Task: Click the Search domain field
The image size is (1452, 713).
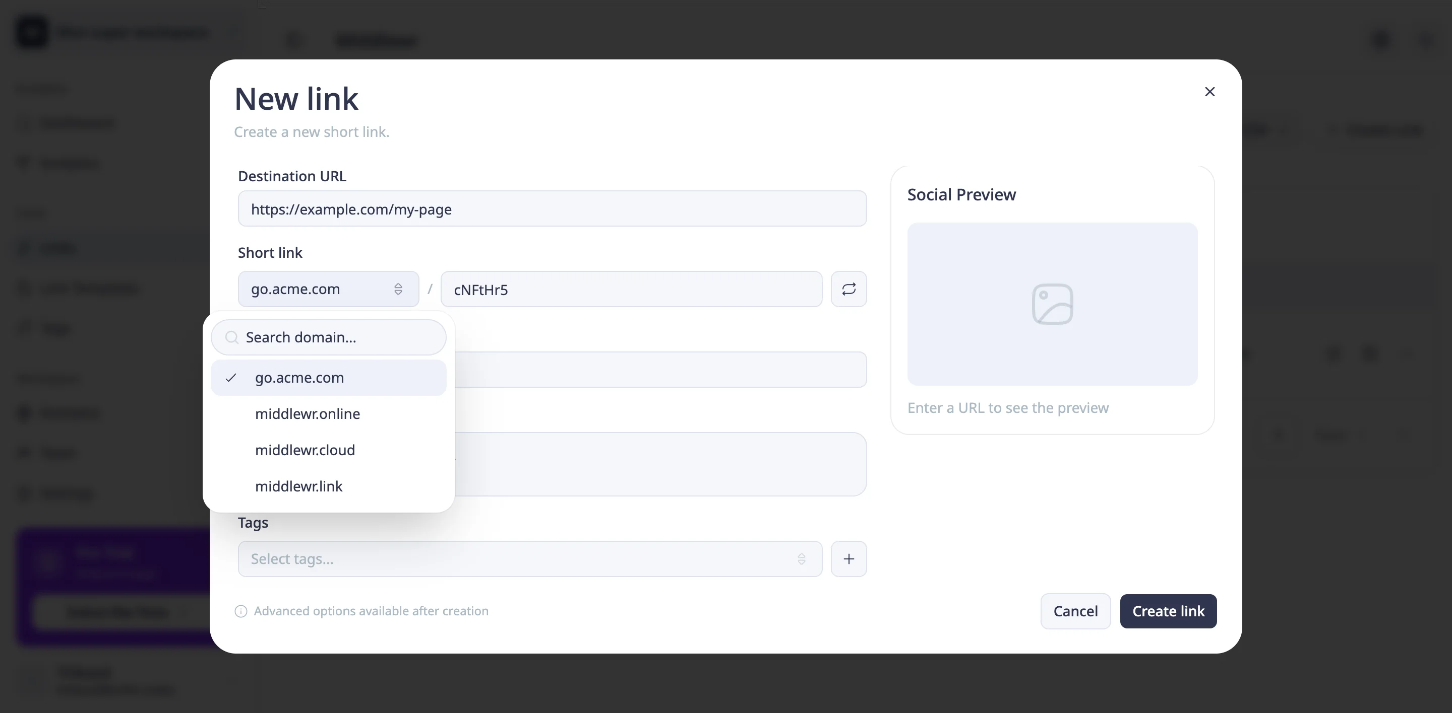Action: tap(329, 338)
